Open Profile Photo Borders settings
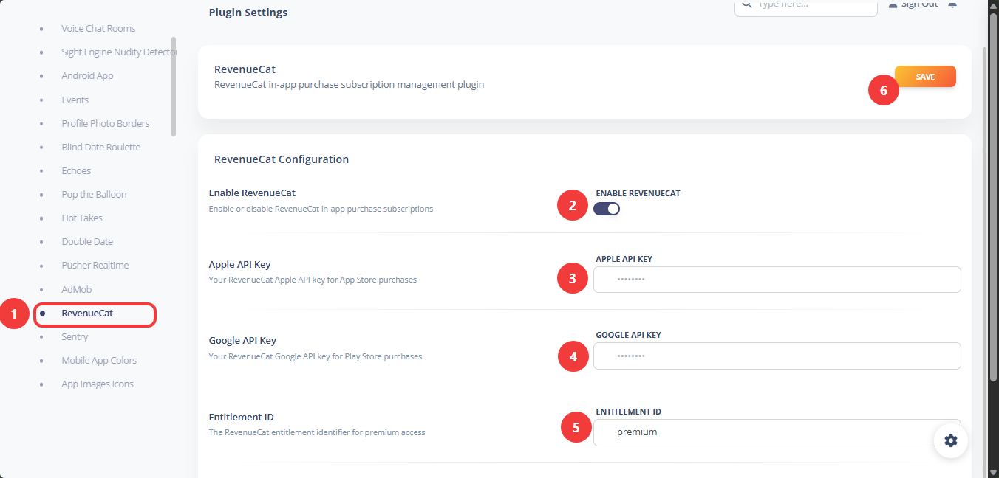The image size is (999, 478). pyautogui.click(x=105, y=123)
